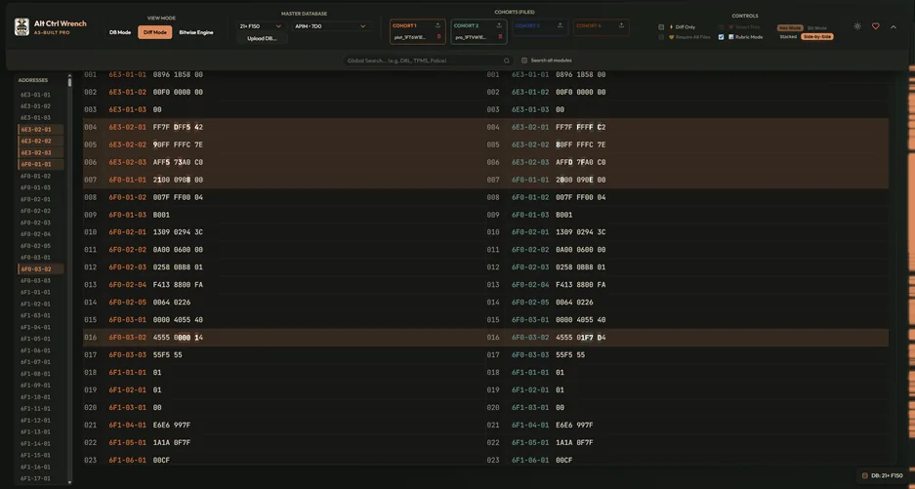Select address 6F1-05-01 in the sidebar
This screenshot has width=915, height=489.
35,339
